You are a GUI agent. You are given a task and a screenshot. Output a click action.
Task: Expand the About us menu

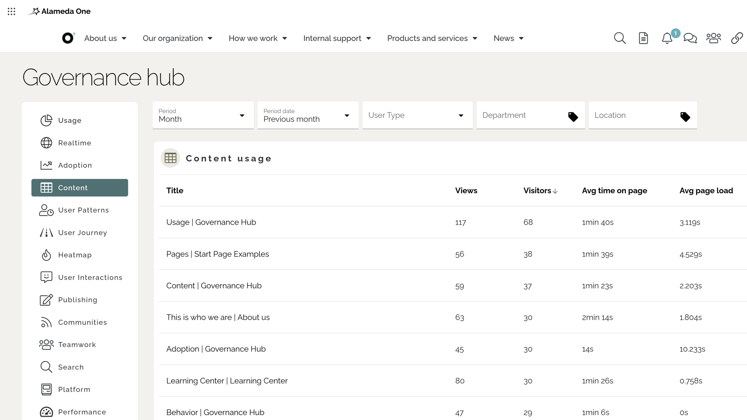pyautogui.click(x=105, y=38)
